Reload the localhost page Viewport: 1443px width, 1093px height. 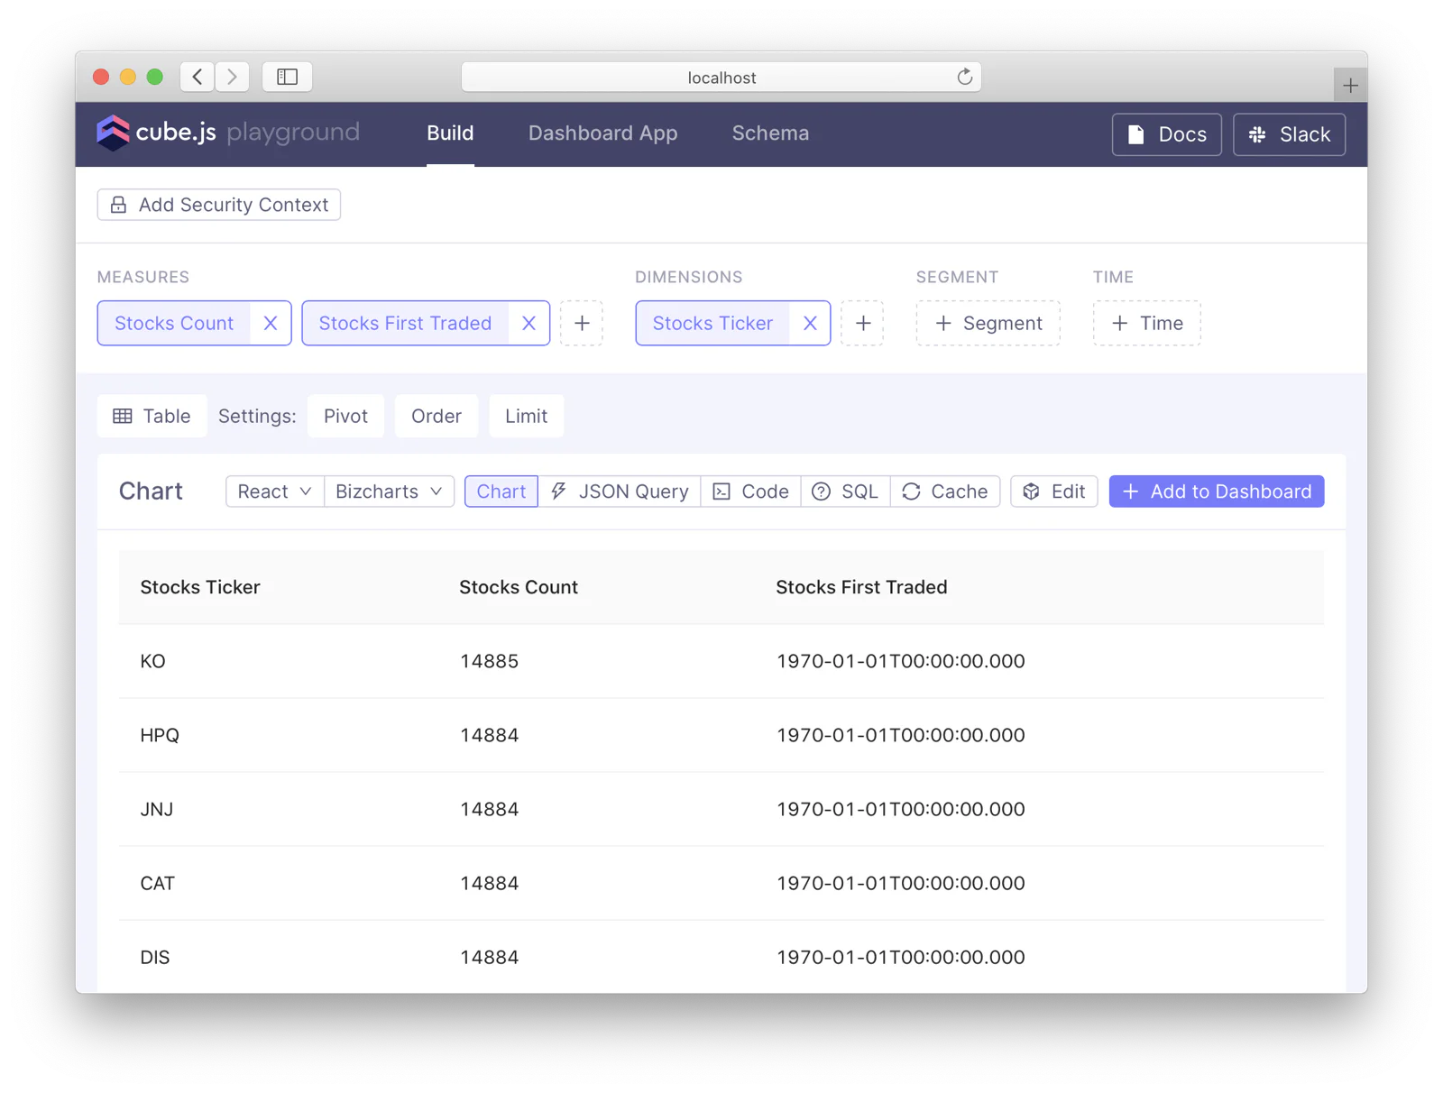[964, 77]
